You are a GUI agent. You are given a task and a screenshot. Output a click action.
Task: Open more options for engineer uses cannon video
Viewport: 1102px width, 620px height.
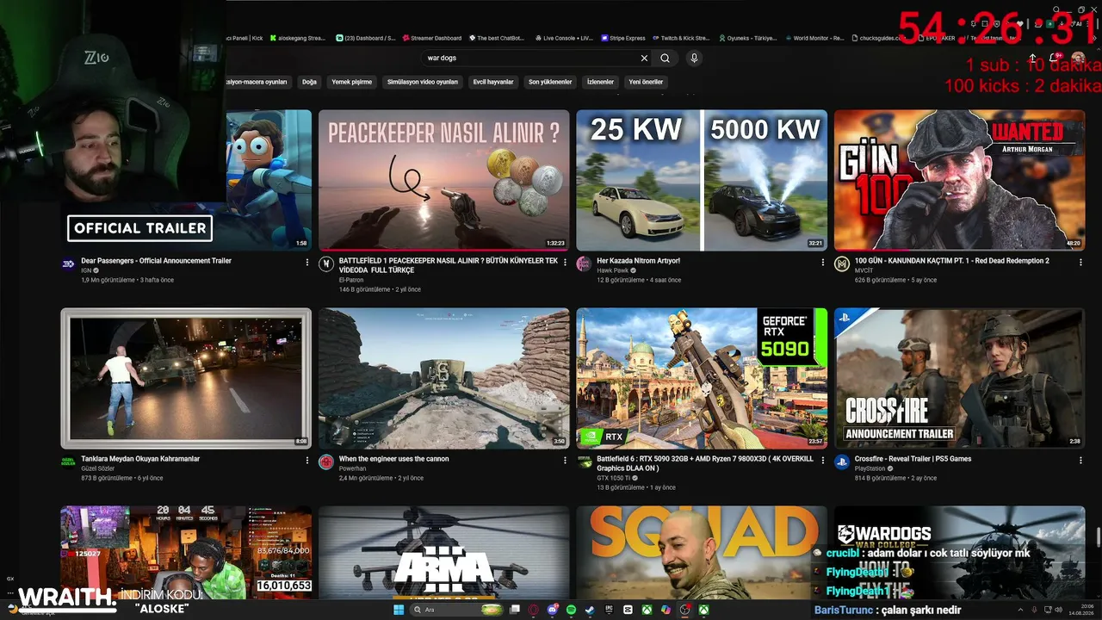pyautogui.click(x=565, y=460)
